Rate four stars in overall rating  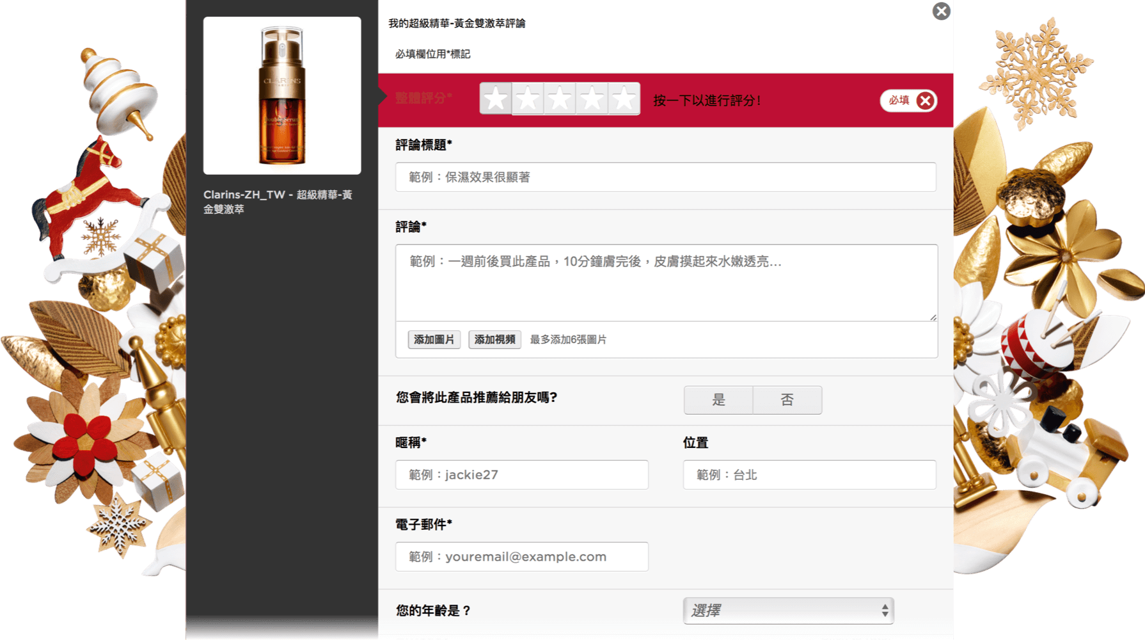(592, 99)
